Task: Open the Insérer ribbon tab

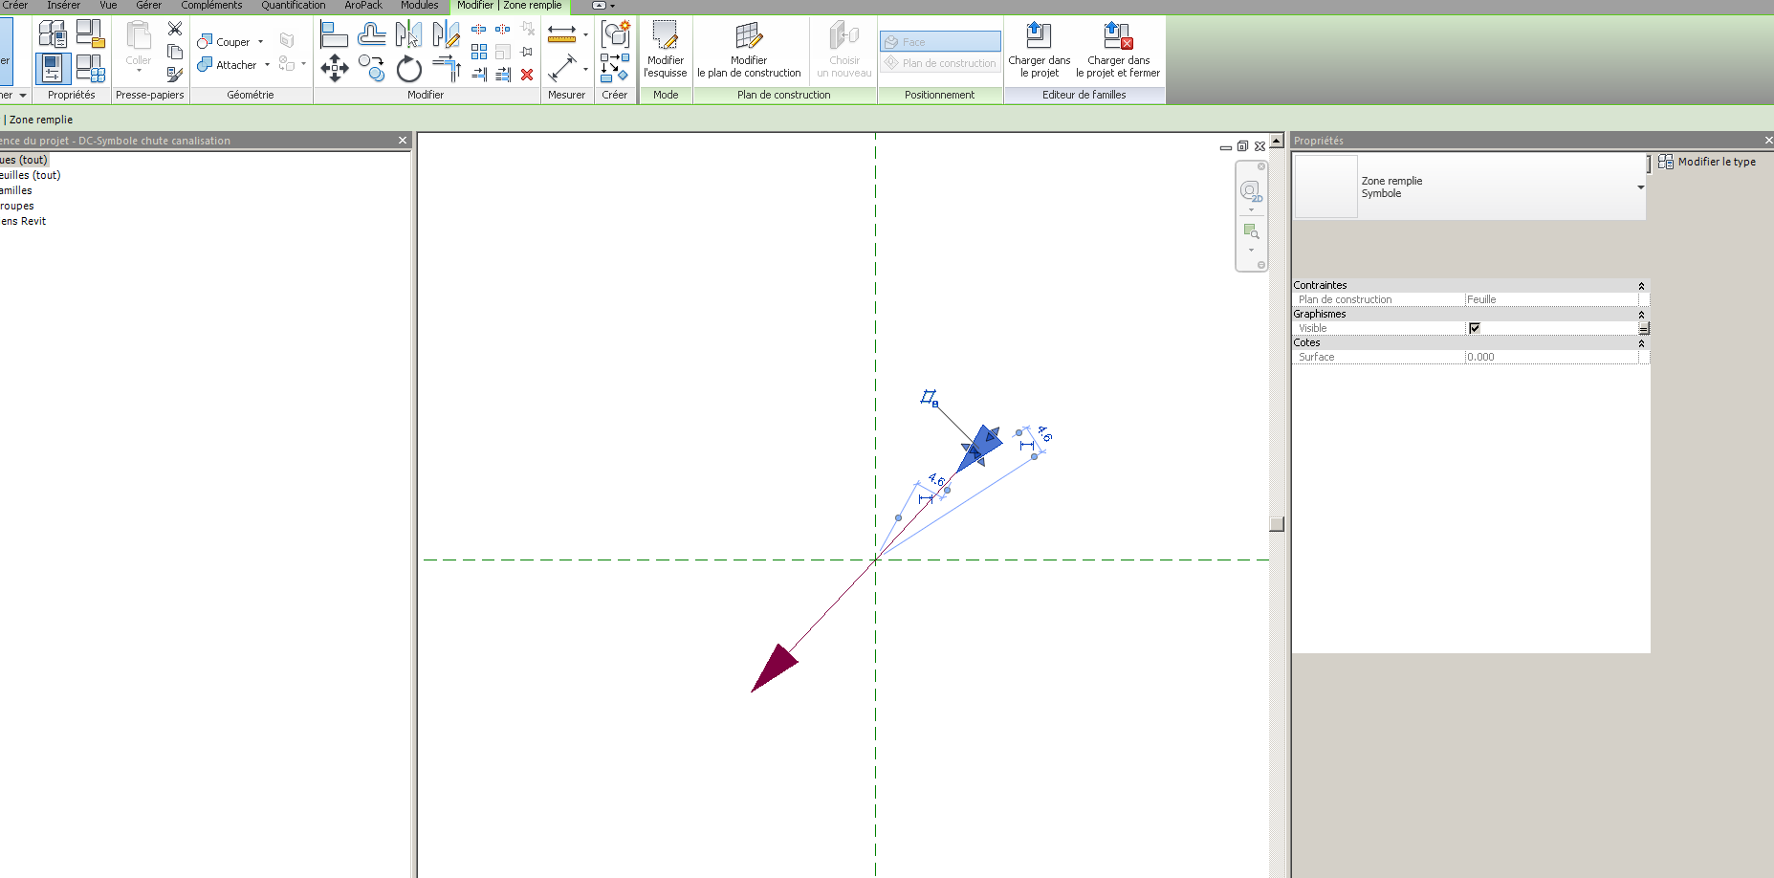Action: coord(63,6)
